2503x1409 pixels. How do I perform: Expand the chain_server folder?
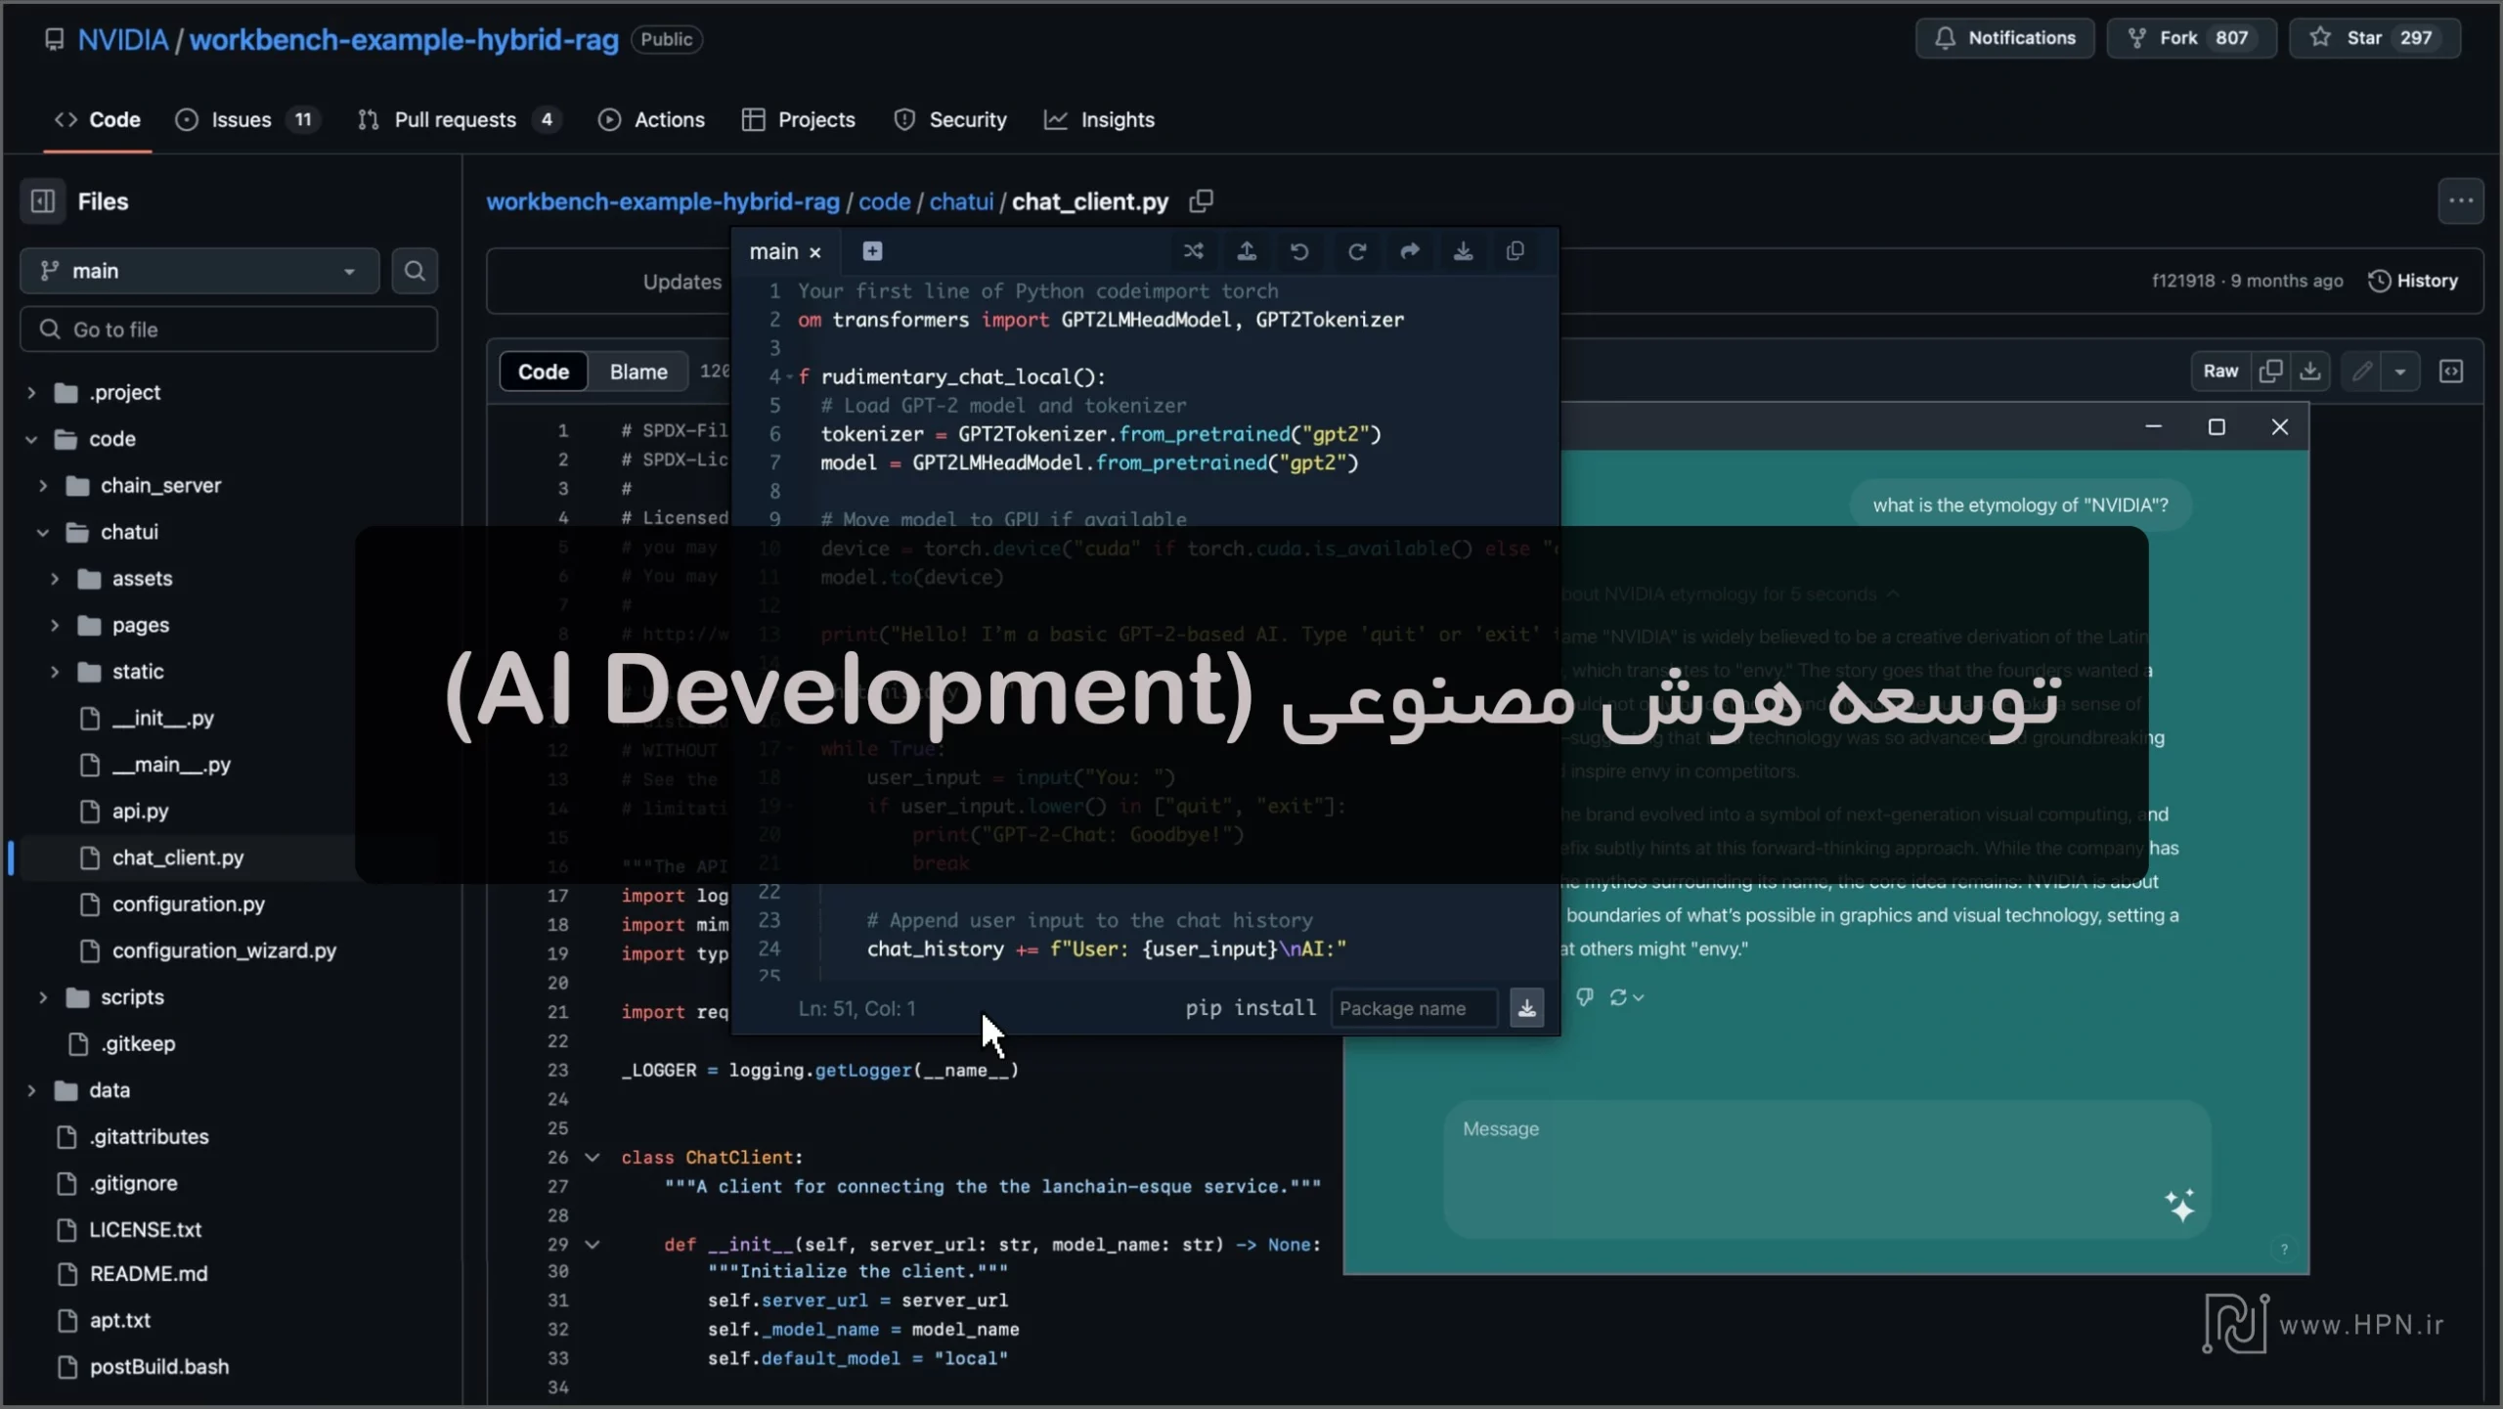pyautogui.click(x=43, y=486)
